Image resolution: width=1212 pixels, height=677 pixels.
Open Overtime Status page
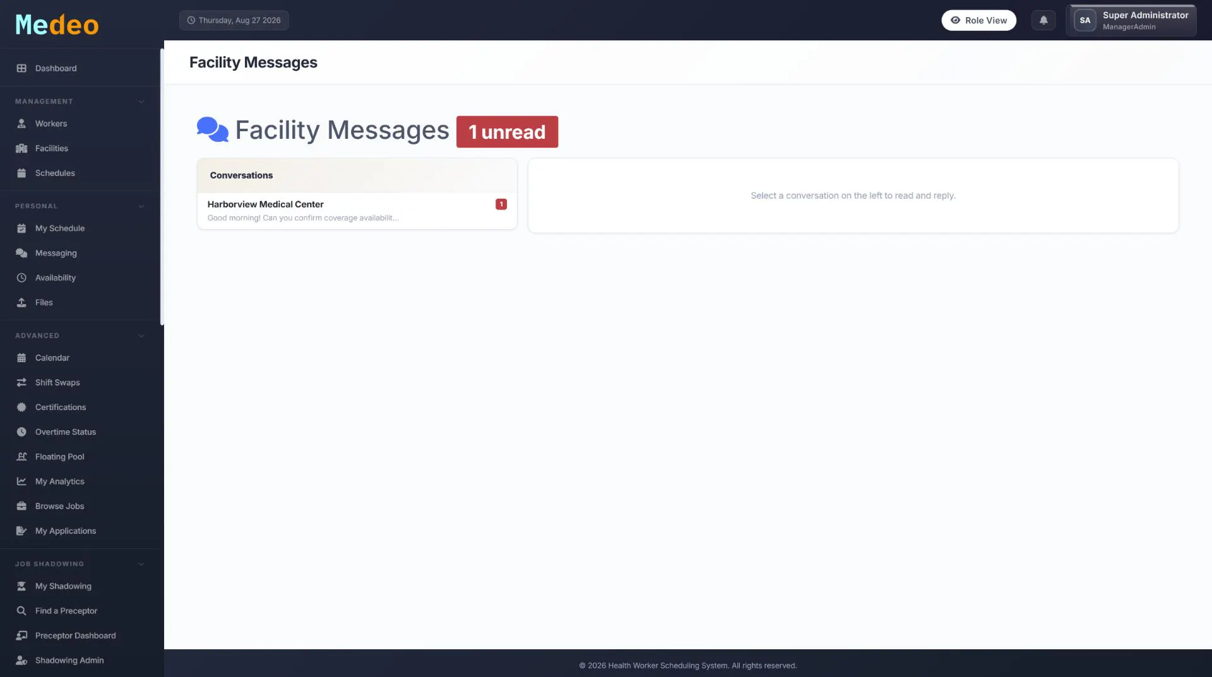coord(80,432)
